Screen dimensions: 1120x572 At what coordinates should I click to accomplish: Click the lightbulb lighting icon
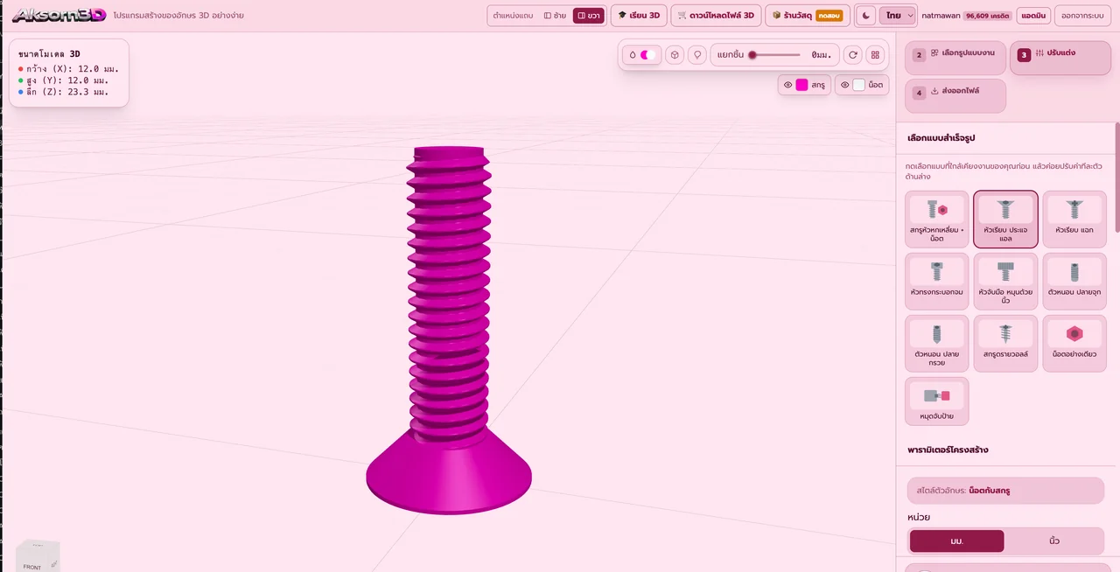pyautogui.click(x=697, y=54)
